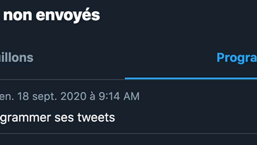Open the scheduled tweet "grammer ses tweets"
The width and height of the screenshot is (257, 145).
click(57, 117)
